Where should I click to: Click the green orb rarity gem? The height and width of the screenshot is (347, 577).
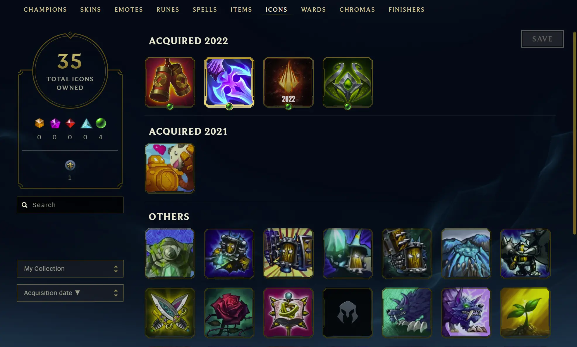101,123
